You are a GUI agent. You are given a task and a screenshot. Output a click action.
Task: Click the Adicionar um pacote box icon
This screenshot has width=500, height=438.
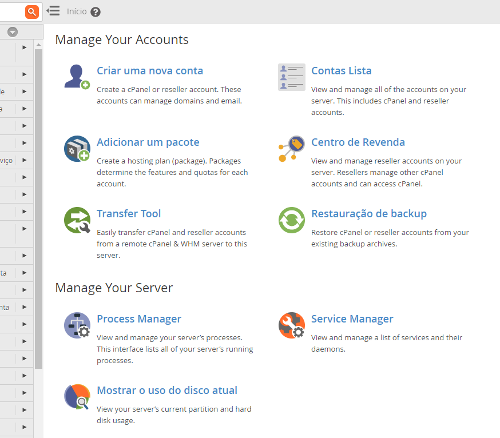[x=77, y=149]
